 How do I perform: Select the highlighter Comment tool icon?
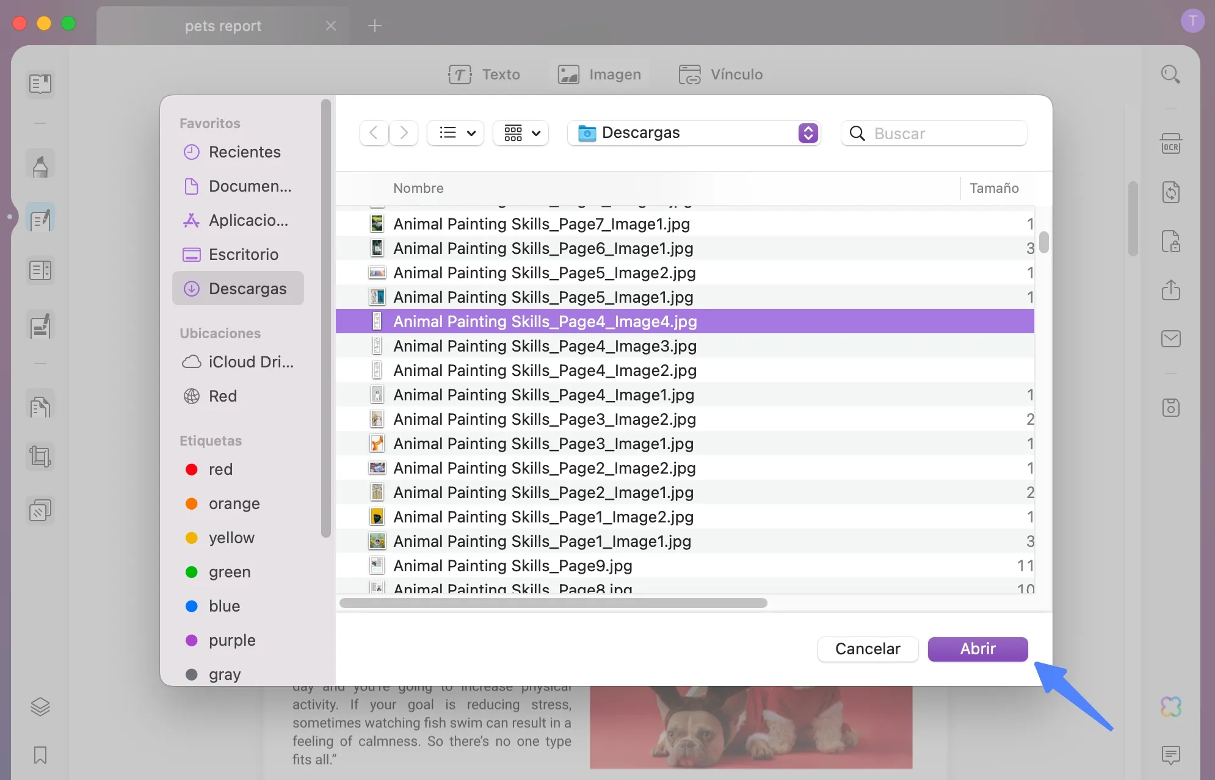click(40, 165)
